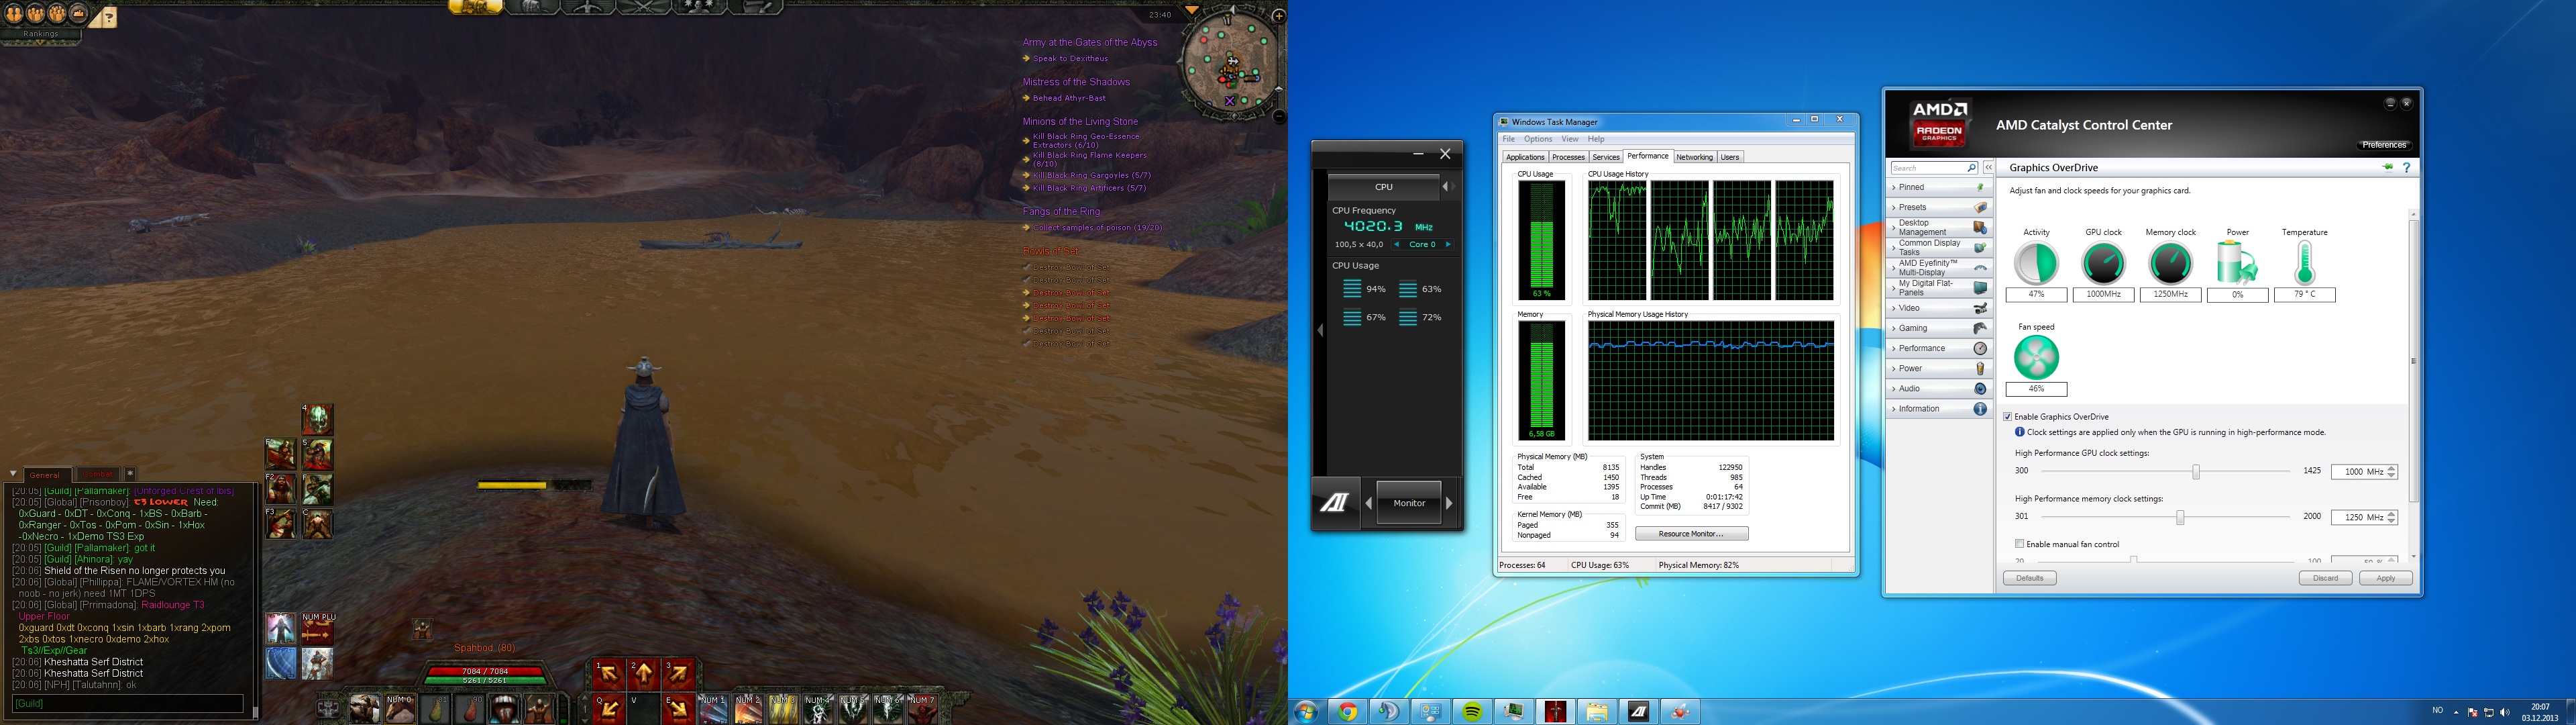Open Spotify from the Windows taskbar
The width and height of the screenshot is (2576, 725).
coord(1472,712)
